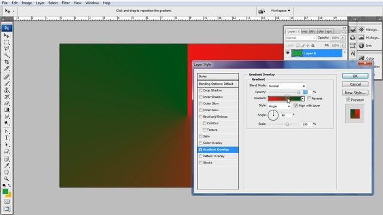Select the Healing Brush tool

tap(7, 77)
